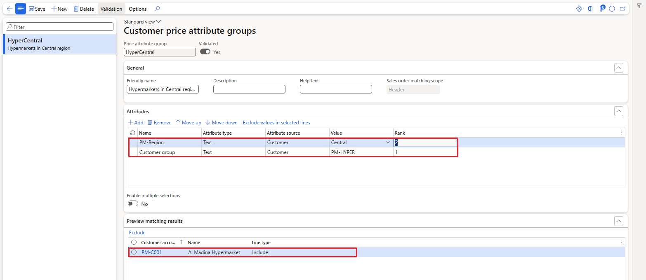Image resolution: width=646 pixels, height=280 pixels.
Task: Open the PM-C001 customer link
Action: pos(151,252)
